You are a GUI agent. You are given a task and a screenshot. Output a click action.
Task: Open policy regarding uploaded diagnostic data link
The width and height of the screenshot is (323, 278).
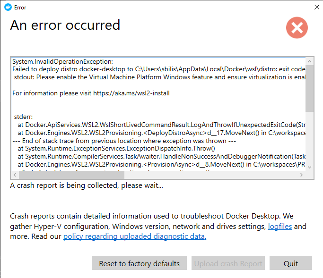(135, 236)
